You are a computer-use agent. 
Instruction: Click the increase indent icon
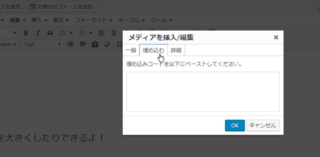[83, 44]
